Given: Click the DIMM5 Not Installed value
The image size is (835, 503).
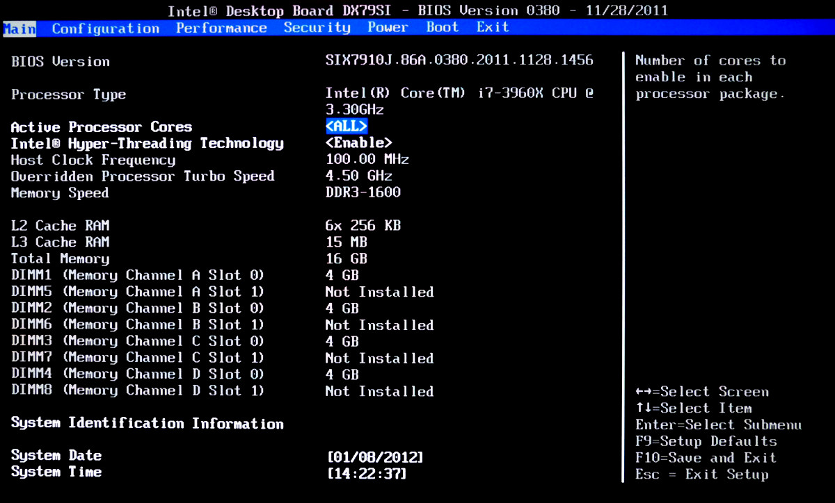Looking at the screenshot, I should coord(379,292).
